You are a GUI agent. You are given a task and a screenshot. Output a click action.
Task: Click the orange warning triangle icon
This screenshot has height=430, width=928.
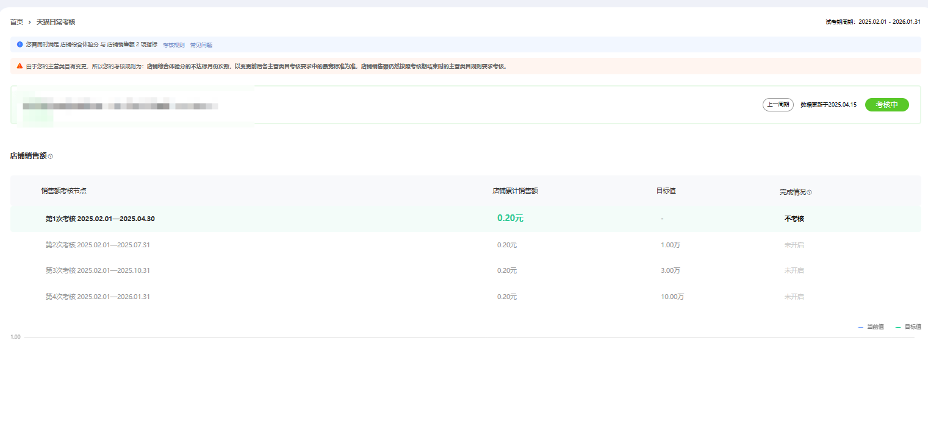point(20,66)
